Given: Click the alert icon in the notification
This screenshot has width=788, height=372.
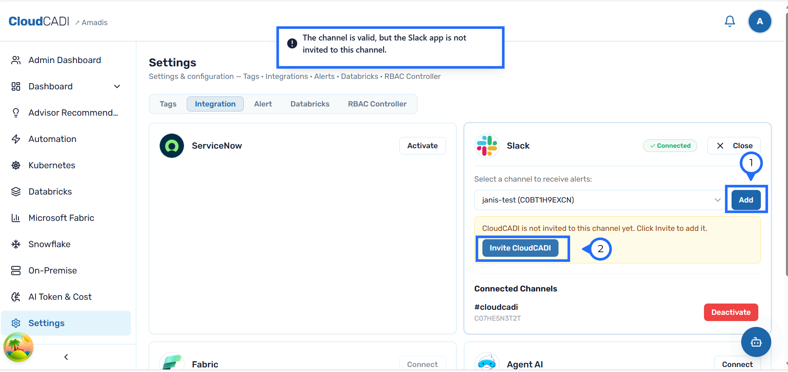Looking at the screenshot, I should 292,43.
